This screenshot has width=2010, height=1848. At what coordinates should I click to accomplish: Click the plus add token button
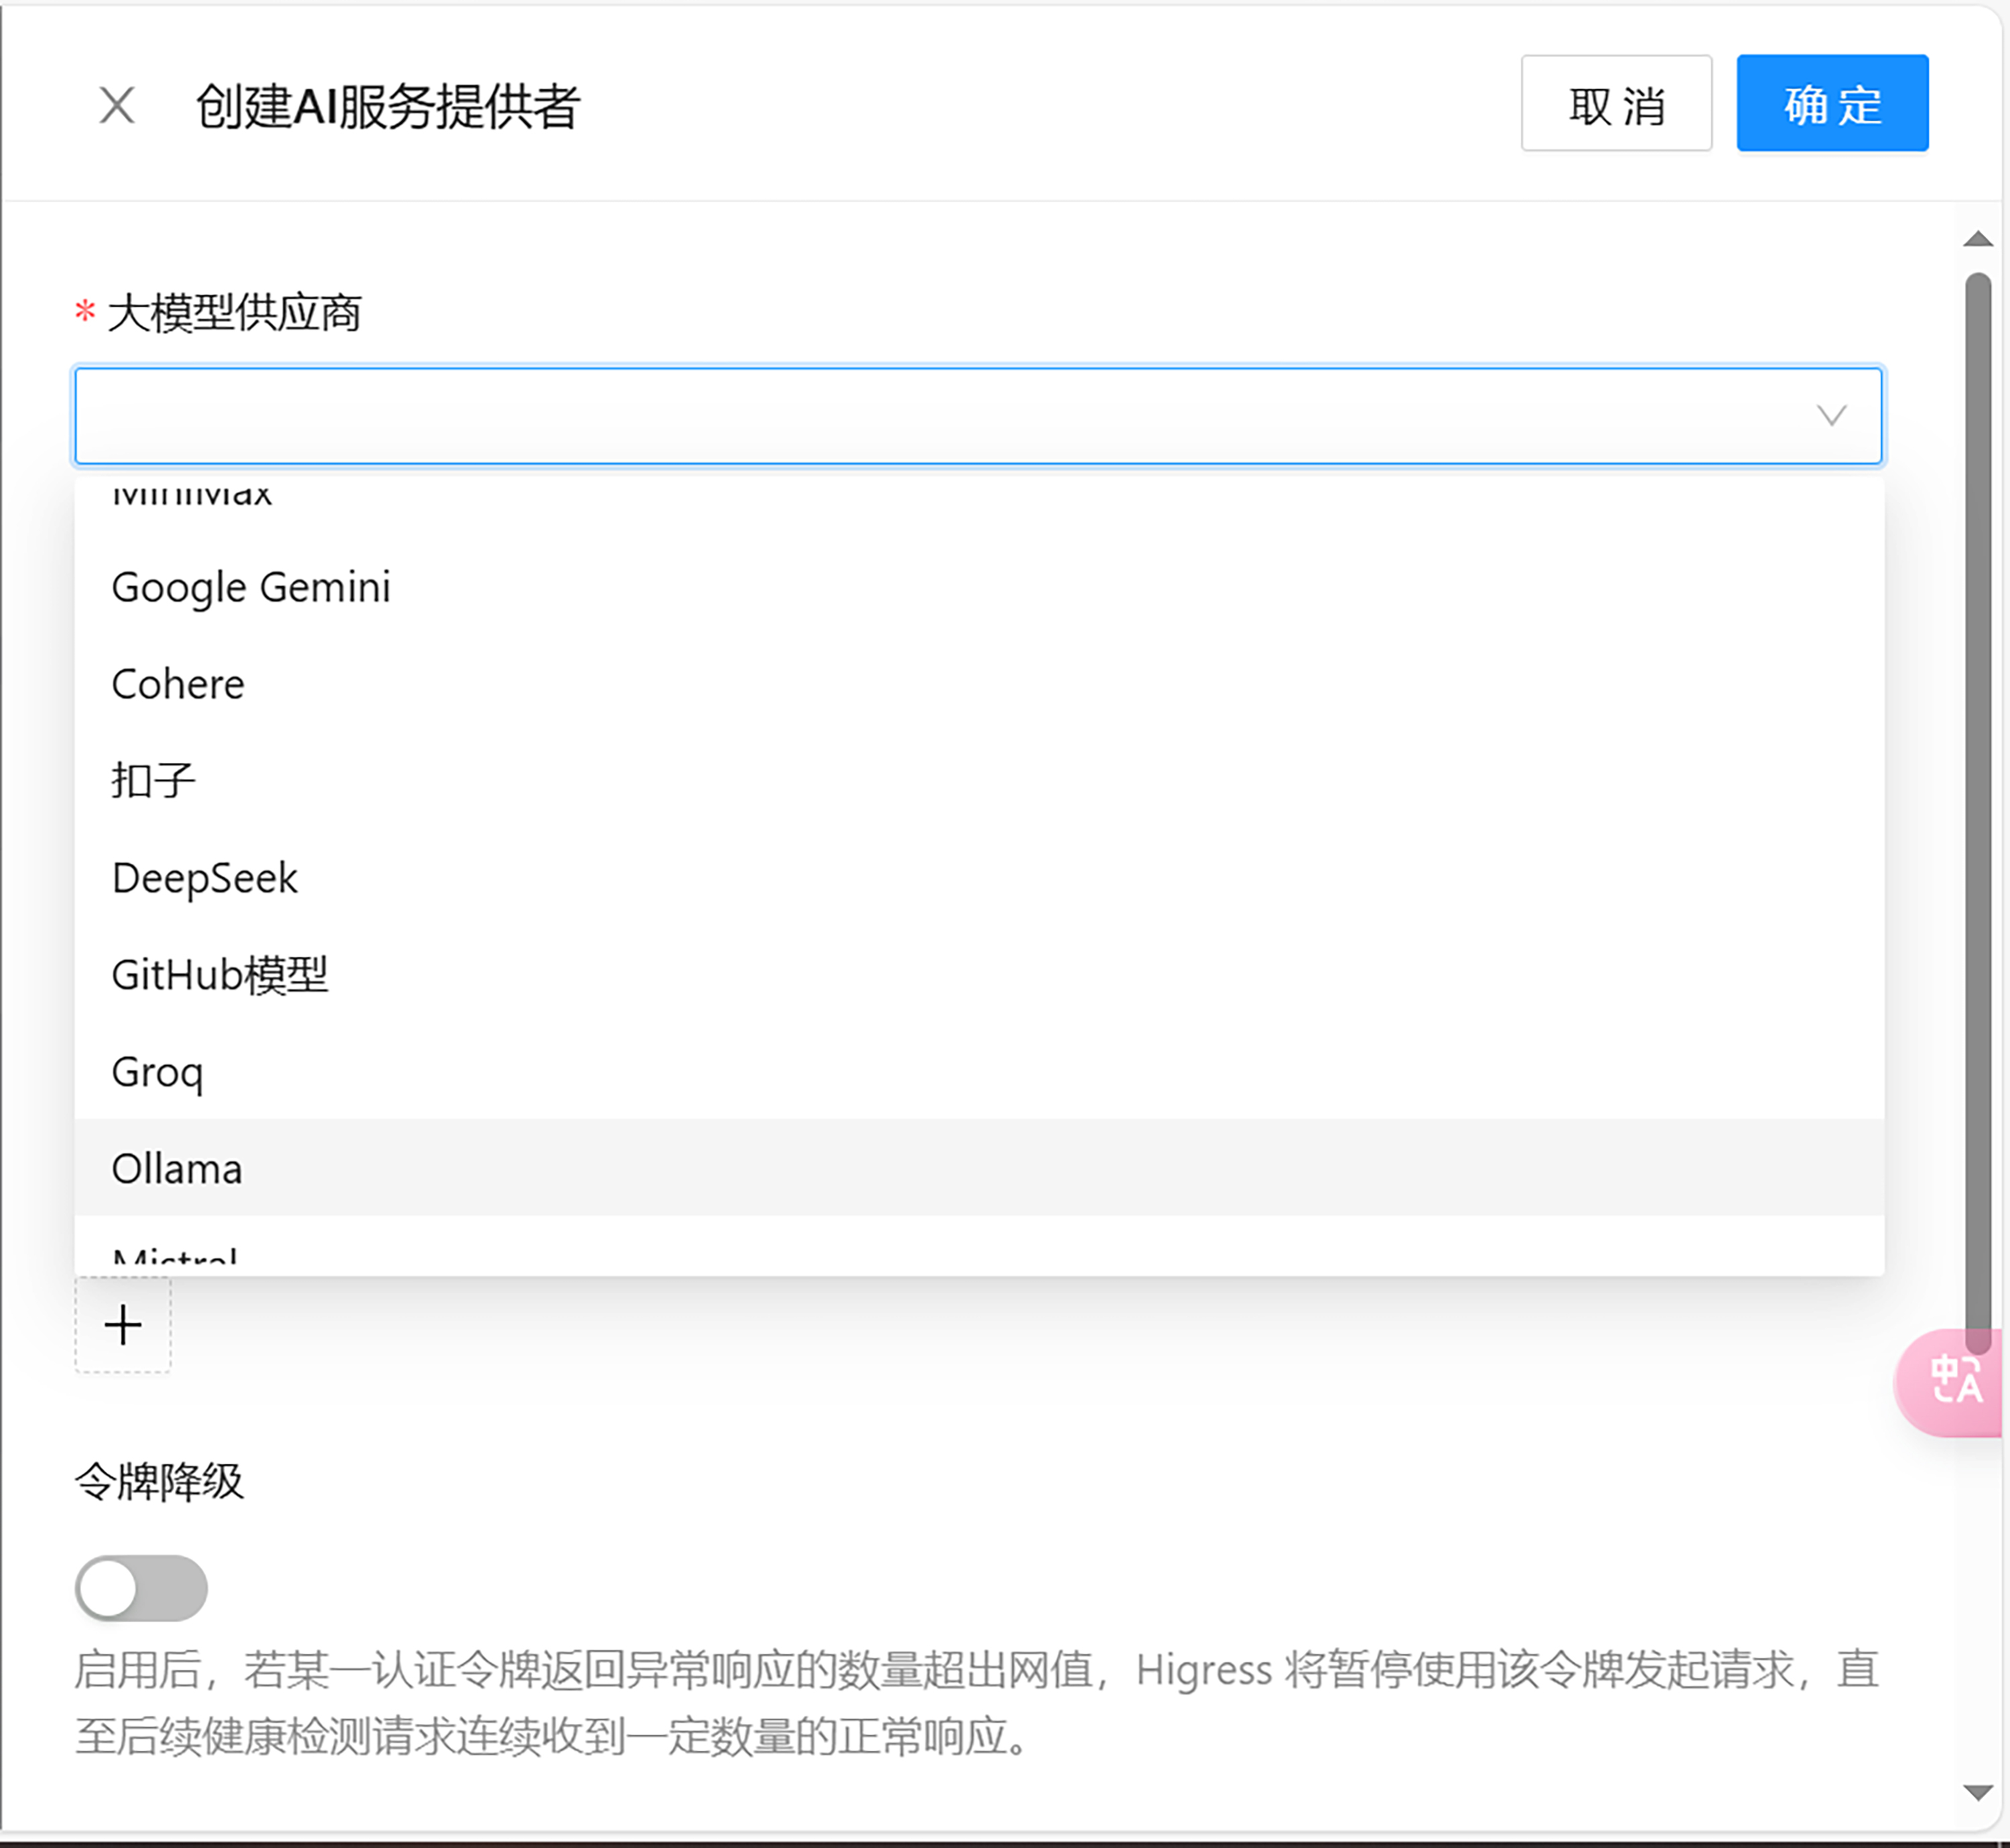[x=123, y=1325]
